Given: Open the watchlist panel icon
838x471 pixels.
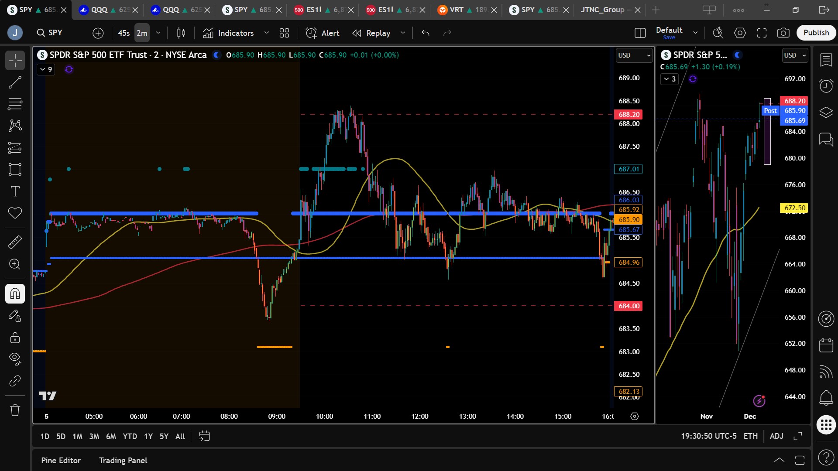Looking at the screenshot, I should [826, 60].
